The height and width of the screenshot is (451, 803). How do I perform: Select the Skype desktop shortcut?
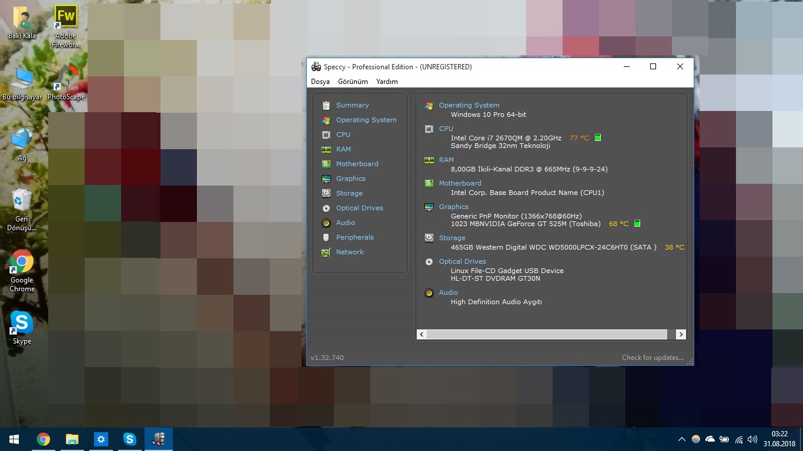(x=22, y=328)
